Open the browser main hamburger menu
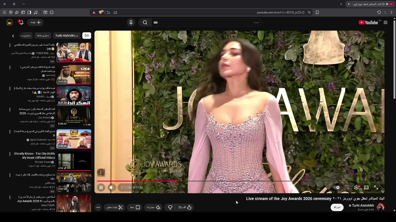 point(4,12)
